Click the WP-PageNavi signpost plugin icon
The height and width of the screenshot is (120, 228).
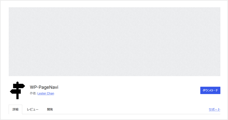pos(17,90)
